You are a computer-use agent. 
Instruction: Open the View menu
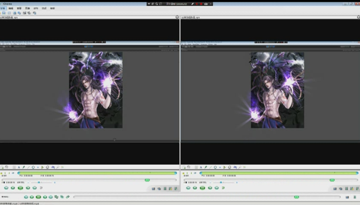(19, 8)
